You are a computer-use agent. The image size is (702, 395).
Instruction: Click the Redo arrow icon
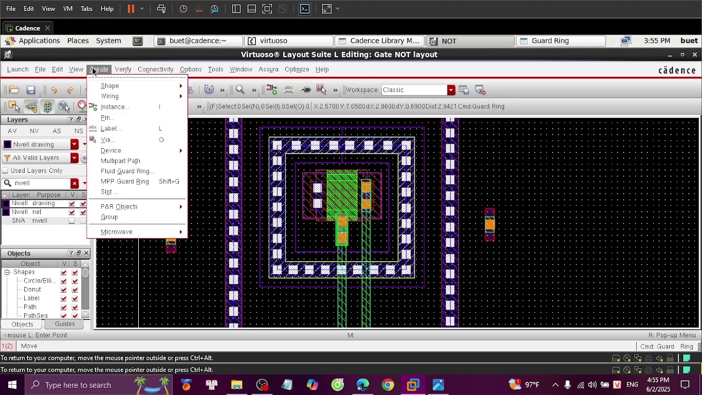[70, 90]
